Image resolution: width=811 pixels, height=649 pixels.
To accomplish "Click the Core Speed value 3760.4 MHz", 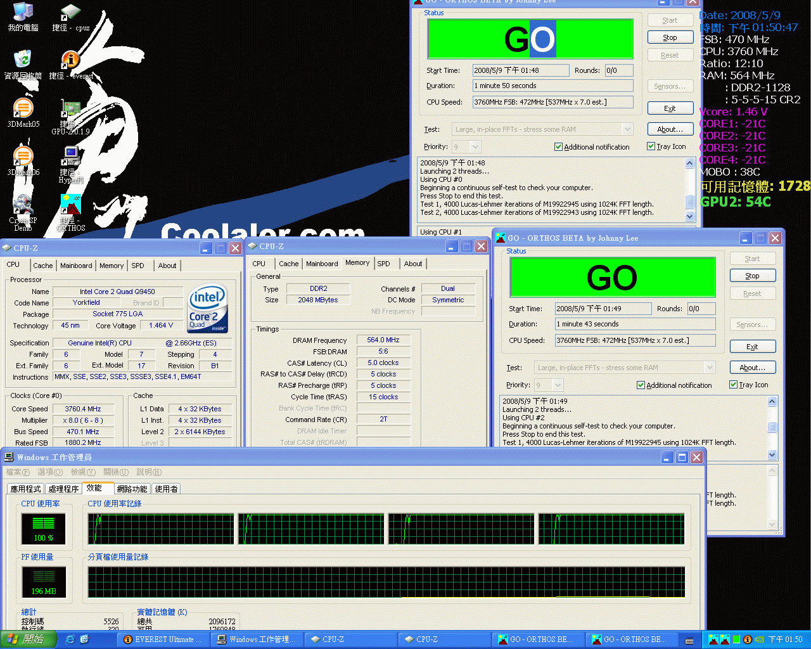I will tap(83, 409).
